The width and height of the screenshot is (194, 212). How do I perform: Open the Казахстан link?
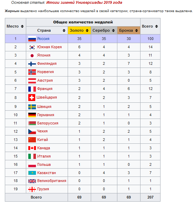(x=47, y=173)
